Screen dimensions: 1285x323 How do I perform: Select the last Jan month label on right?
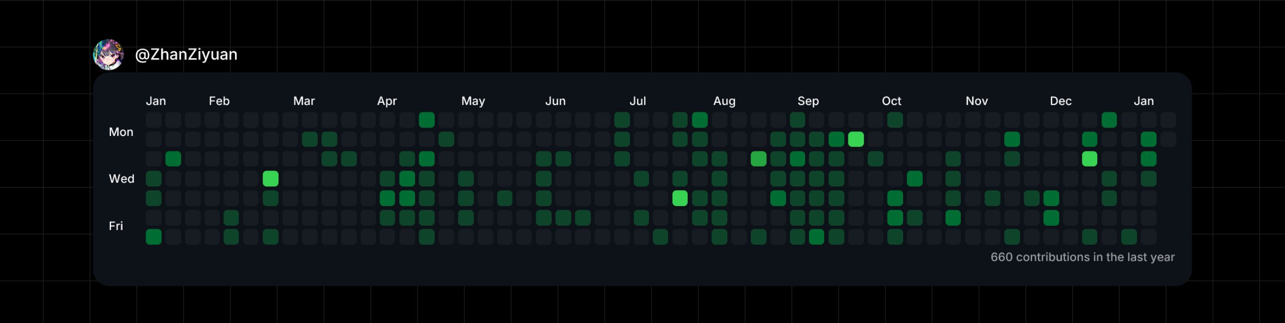[x=1143, y=101]
